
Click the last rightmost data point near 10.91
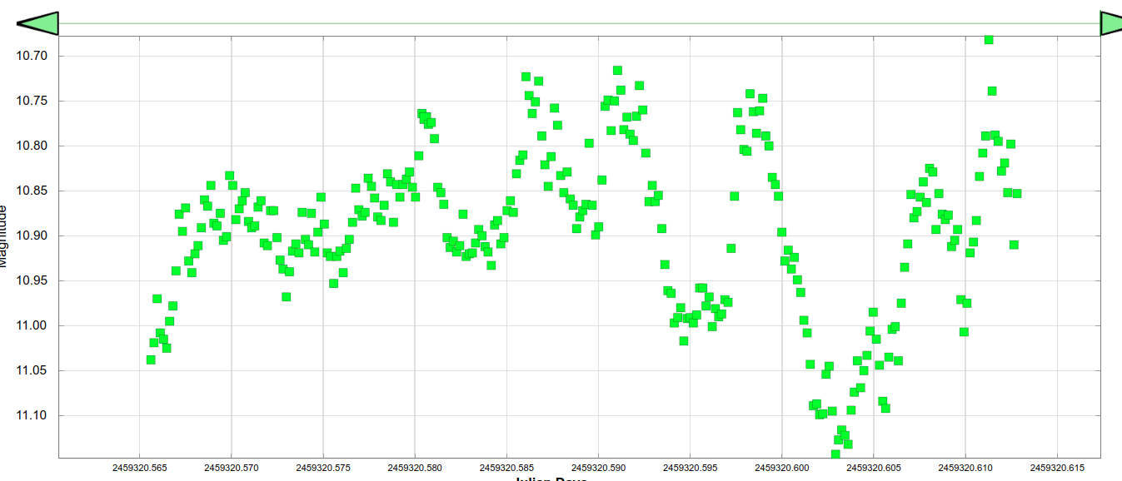point(1014,245)
